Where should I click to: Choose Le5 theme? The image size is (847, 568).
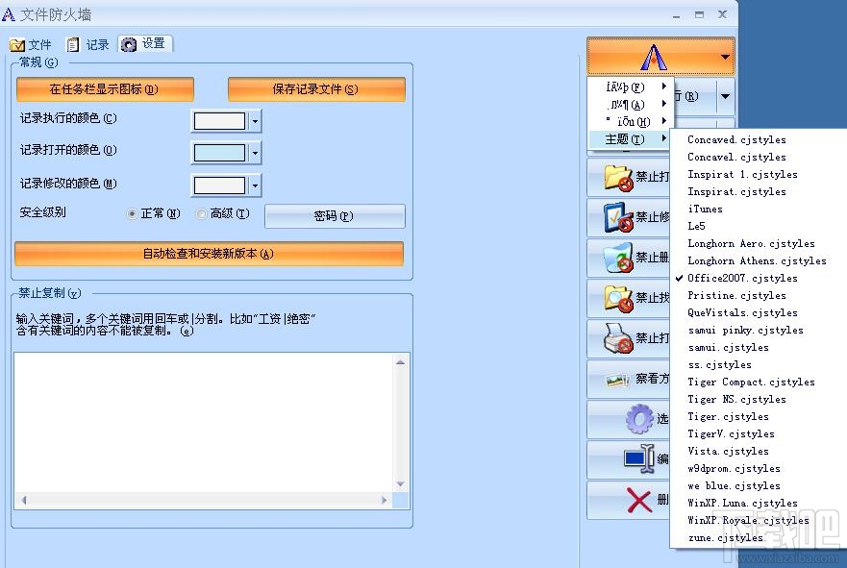758,226
